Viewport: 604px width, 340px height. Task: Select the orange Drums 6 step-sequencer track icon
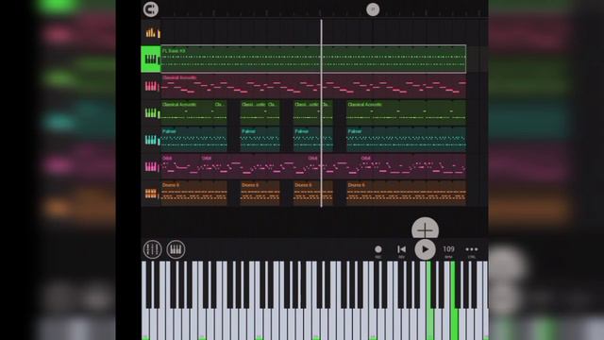151,194
